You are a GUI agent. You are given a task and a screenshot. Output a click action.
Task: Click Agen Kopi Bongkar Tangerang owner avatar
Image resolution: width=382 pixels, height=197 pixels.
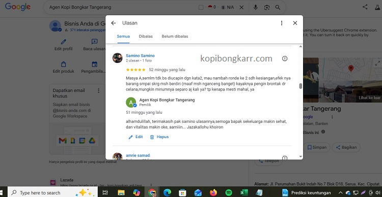[131, 102]
